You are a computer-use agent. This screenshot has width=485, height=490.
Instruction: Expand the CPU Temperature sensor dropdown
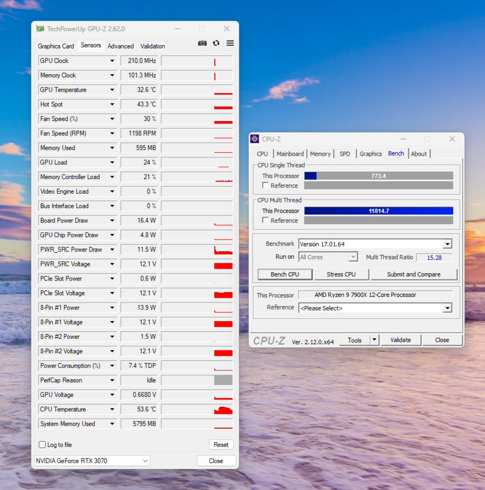coord(112,410)
